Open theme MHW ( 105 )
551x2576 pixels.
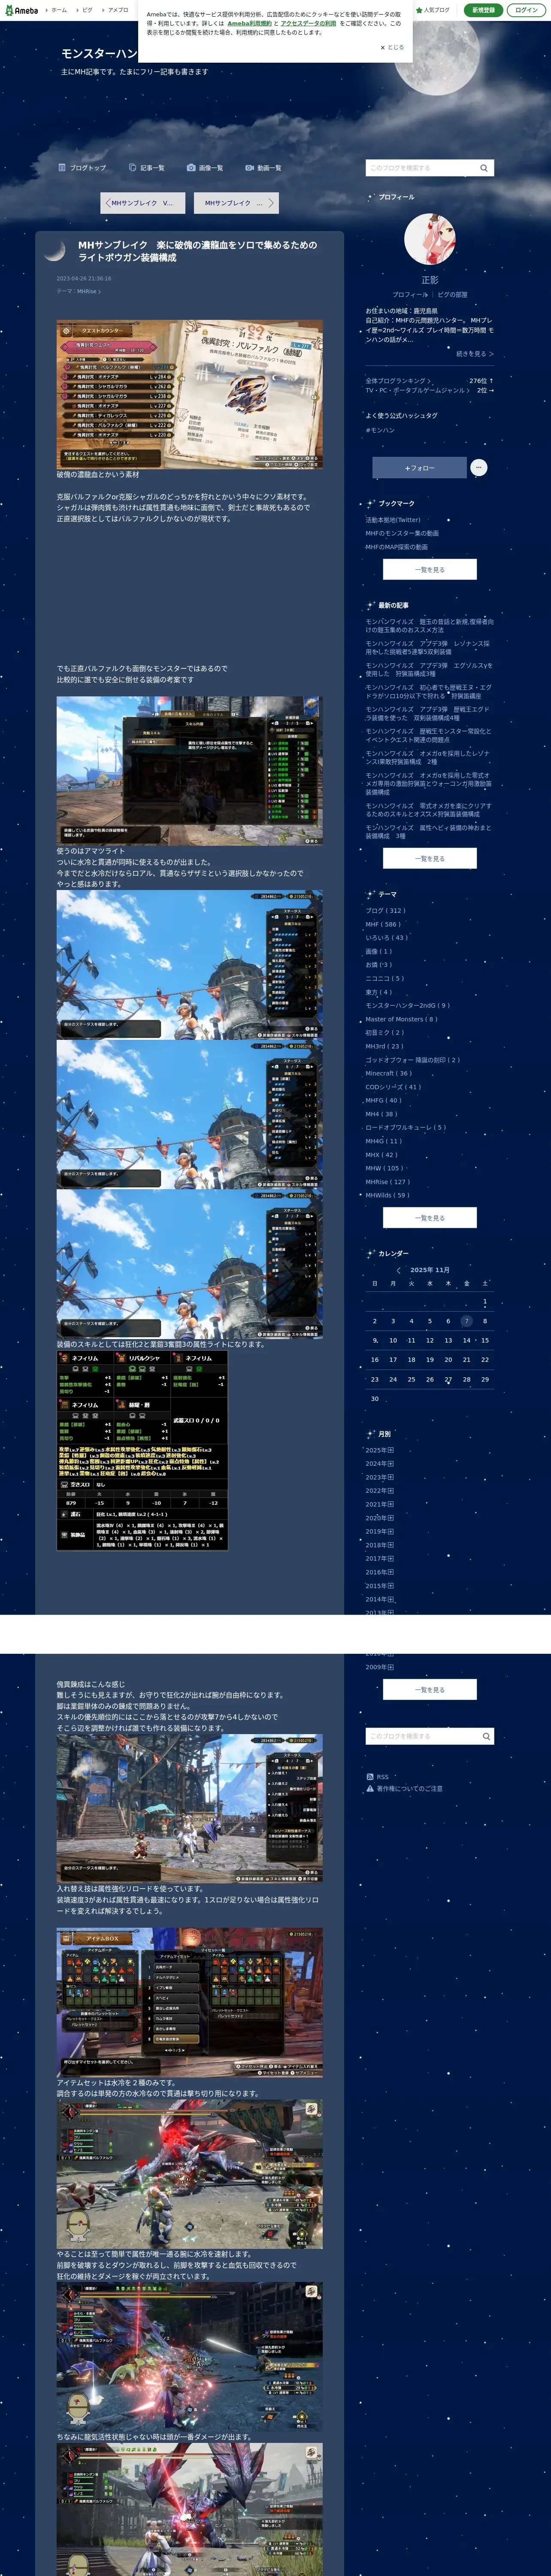384,1168
